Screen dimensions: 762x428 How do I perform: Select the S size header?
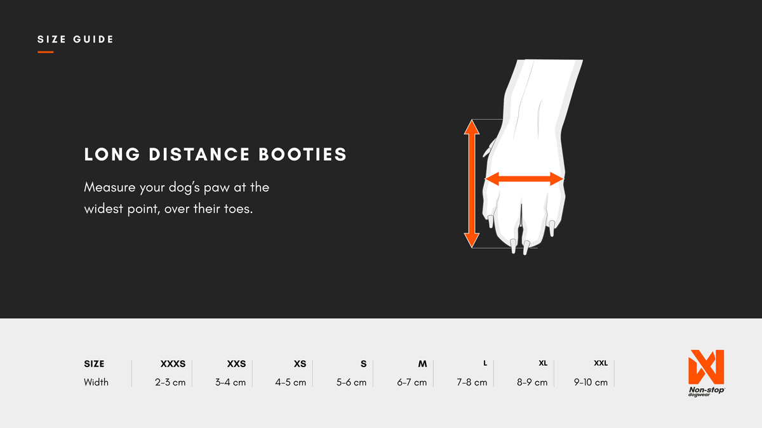pyautogui.click(x=363, y=364)
